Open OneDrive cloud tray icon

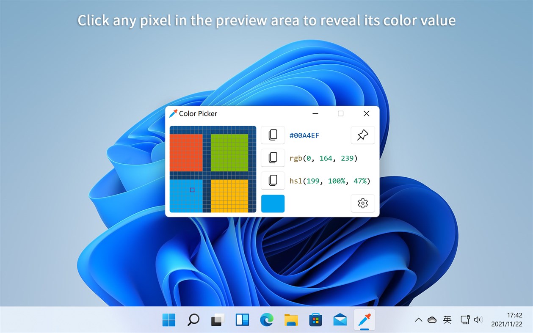pos(432,320)
